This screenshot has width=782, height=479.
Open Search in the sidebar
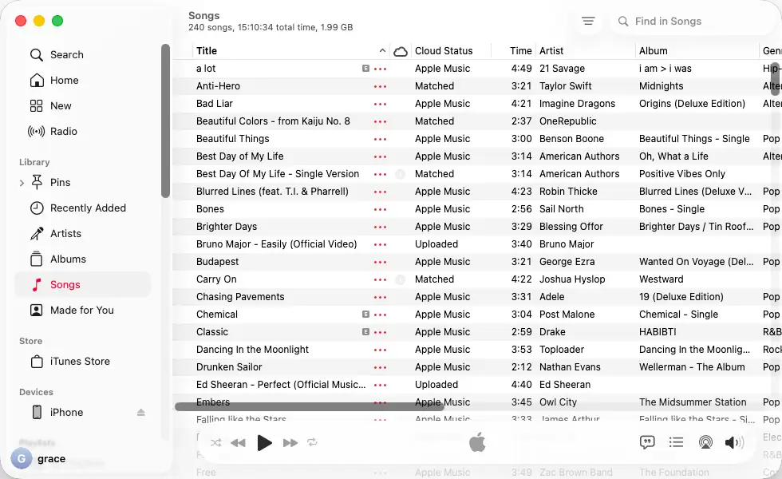click(66, 55)
